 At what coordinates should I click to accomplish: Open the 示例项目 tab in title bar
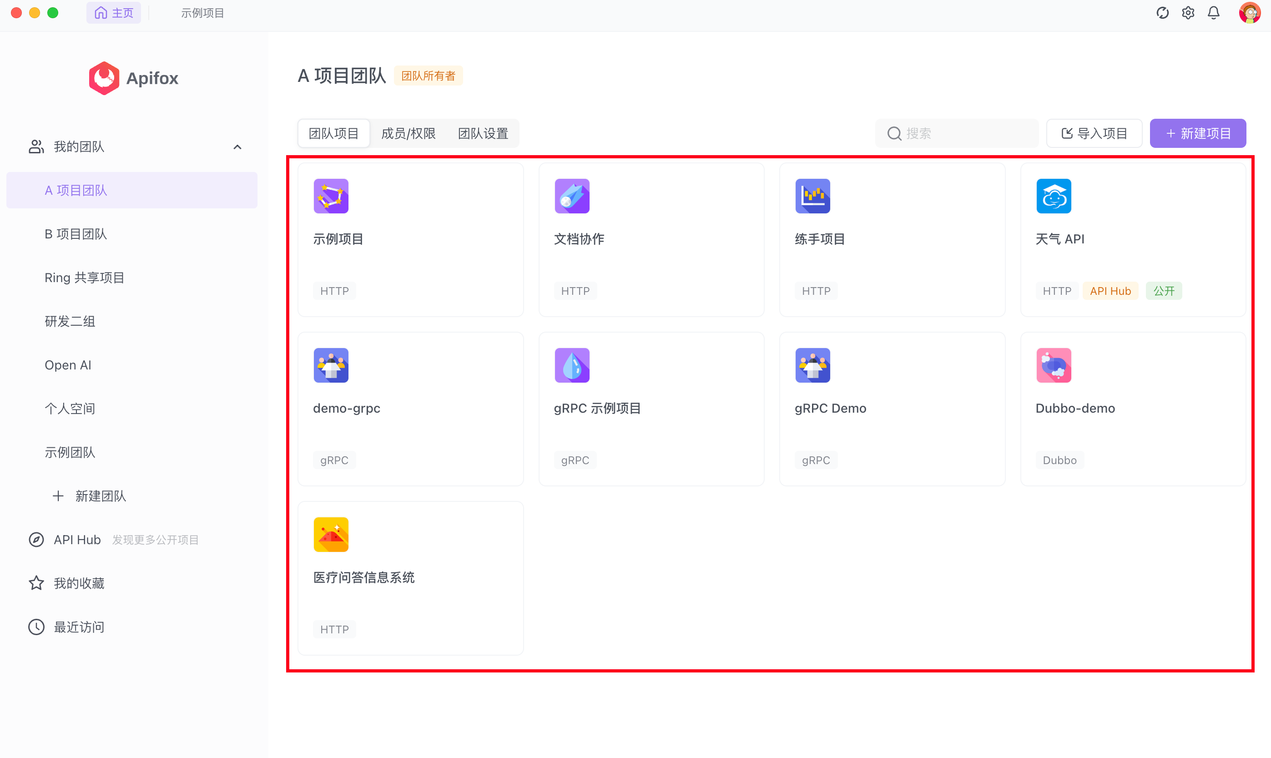click(x=203, y=13)
